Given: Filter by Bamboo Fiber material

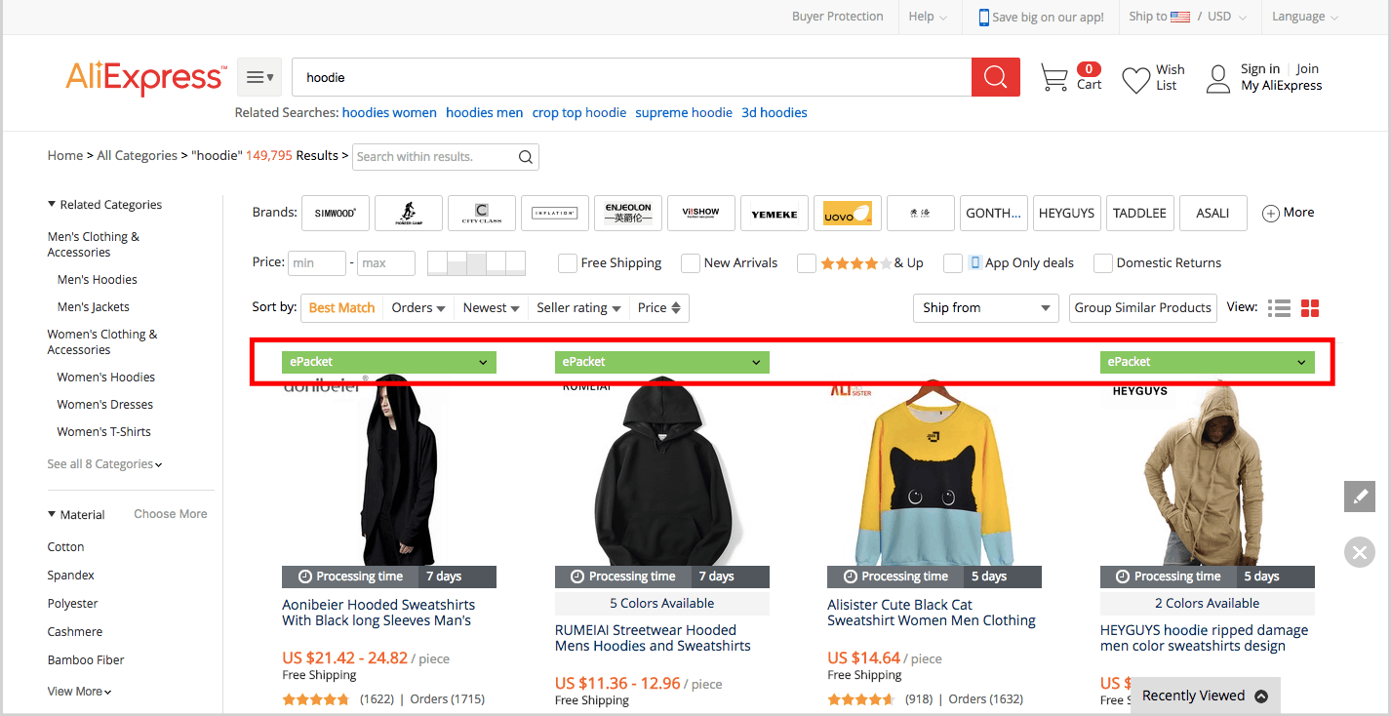Looking at the screenshot, I should pos(86,660).
